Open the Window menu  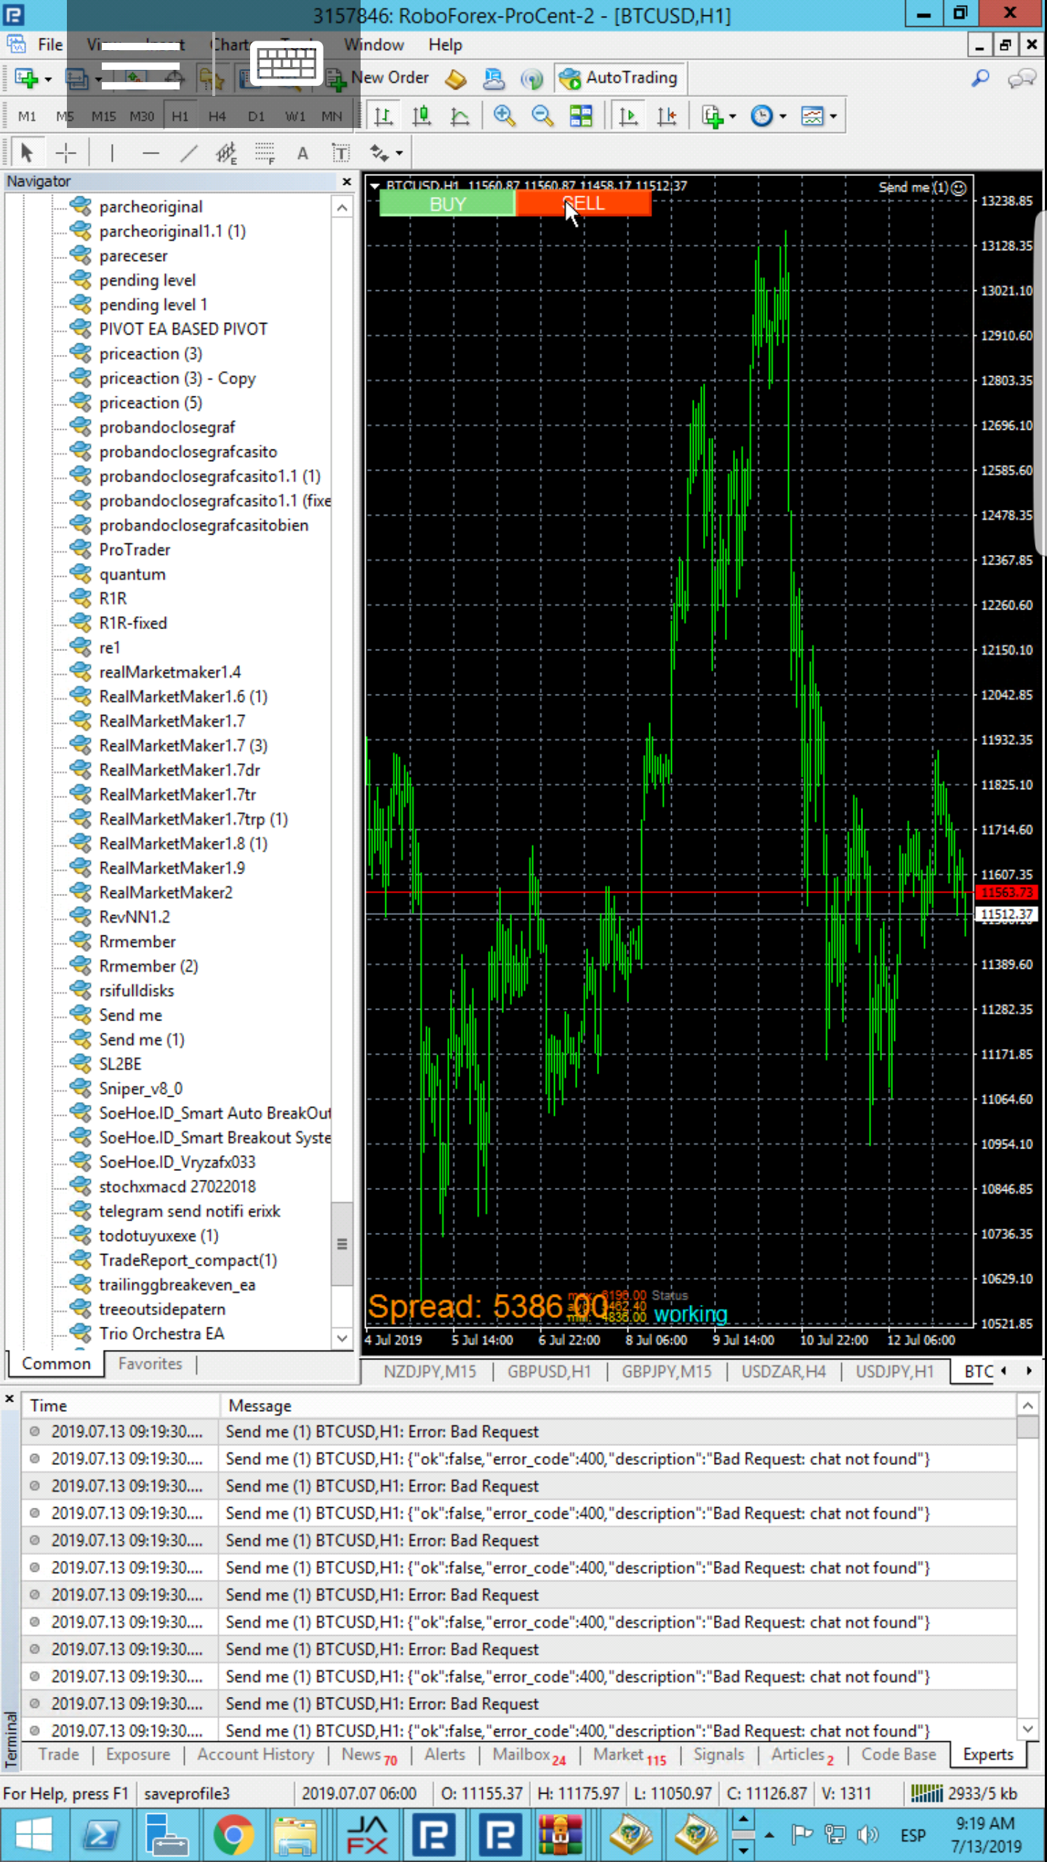coord(374,45)
